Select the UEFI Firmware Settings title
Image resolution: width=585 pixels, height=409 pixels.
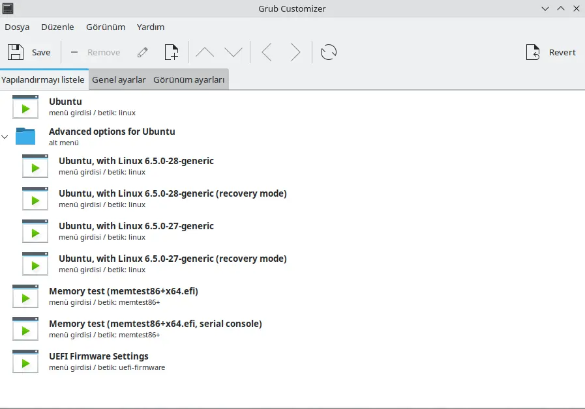[x=98, y=356]
